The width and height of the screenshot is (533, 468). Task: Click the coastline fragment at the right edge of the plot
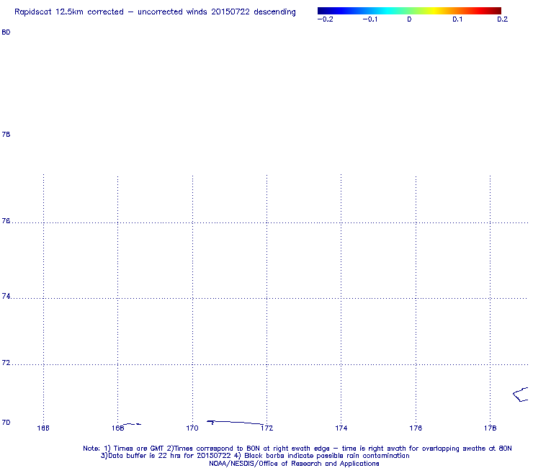521,395
